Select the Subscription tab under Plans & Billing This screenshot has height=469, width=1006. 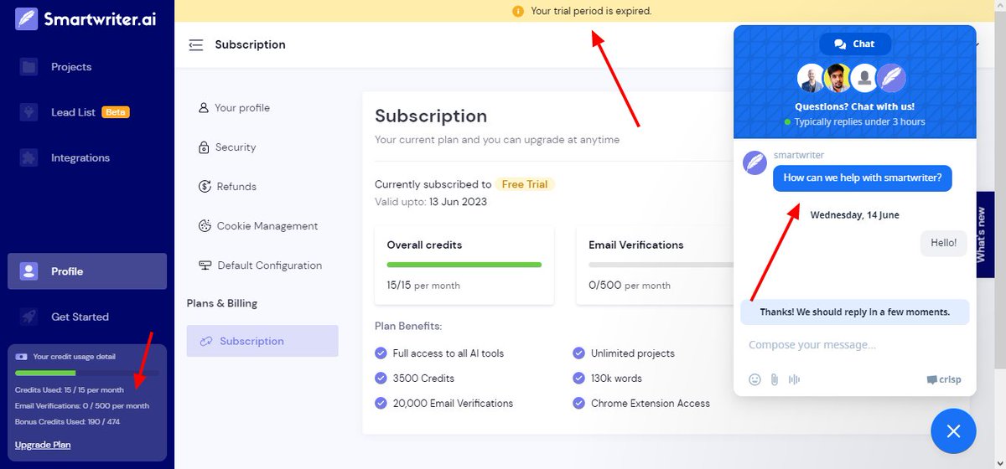(x=262, y=341)
